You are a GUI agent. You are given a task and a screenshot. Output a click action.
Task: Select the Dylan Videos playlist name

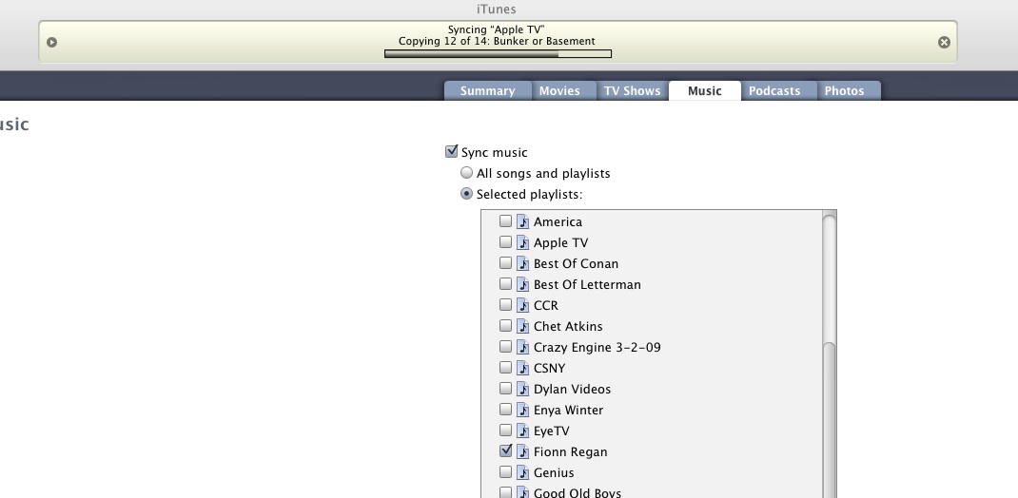click(x=572, y=389)
